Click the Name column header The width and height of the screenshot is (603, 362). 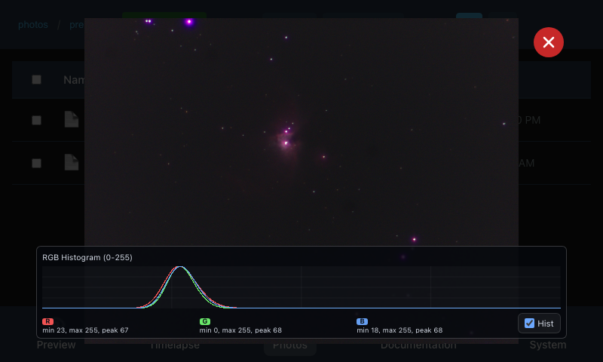73,80
